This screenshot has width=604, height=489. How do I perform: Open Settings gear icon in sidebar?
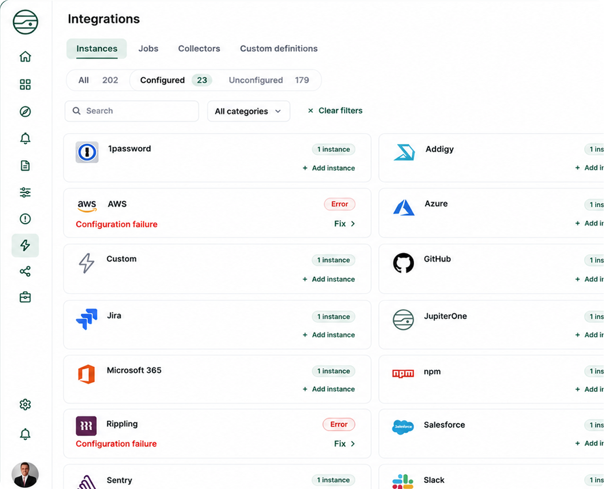(25, 404)
